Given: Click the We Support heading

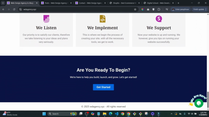Looking at the screenshot, I should (x=159, y=28).
